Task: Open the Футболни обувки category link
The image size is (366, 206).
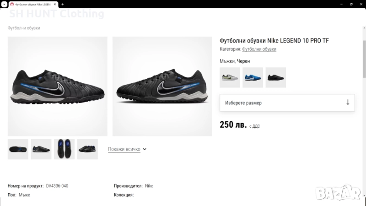Action: [x=259, y=49]
